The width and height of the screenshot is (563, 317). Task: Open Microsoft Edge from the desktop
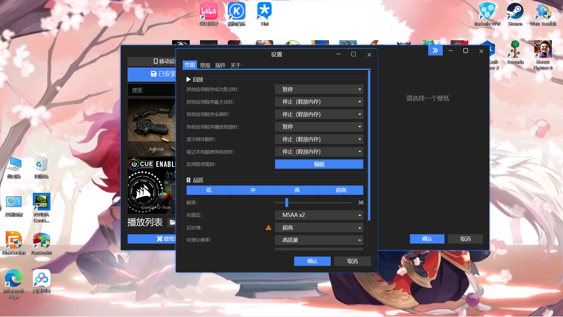click(x=14, y=284)
